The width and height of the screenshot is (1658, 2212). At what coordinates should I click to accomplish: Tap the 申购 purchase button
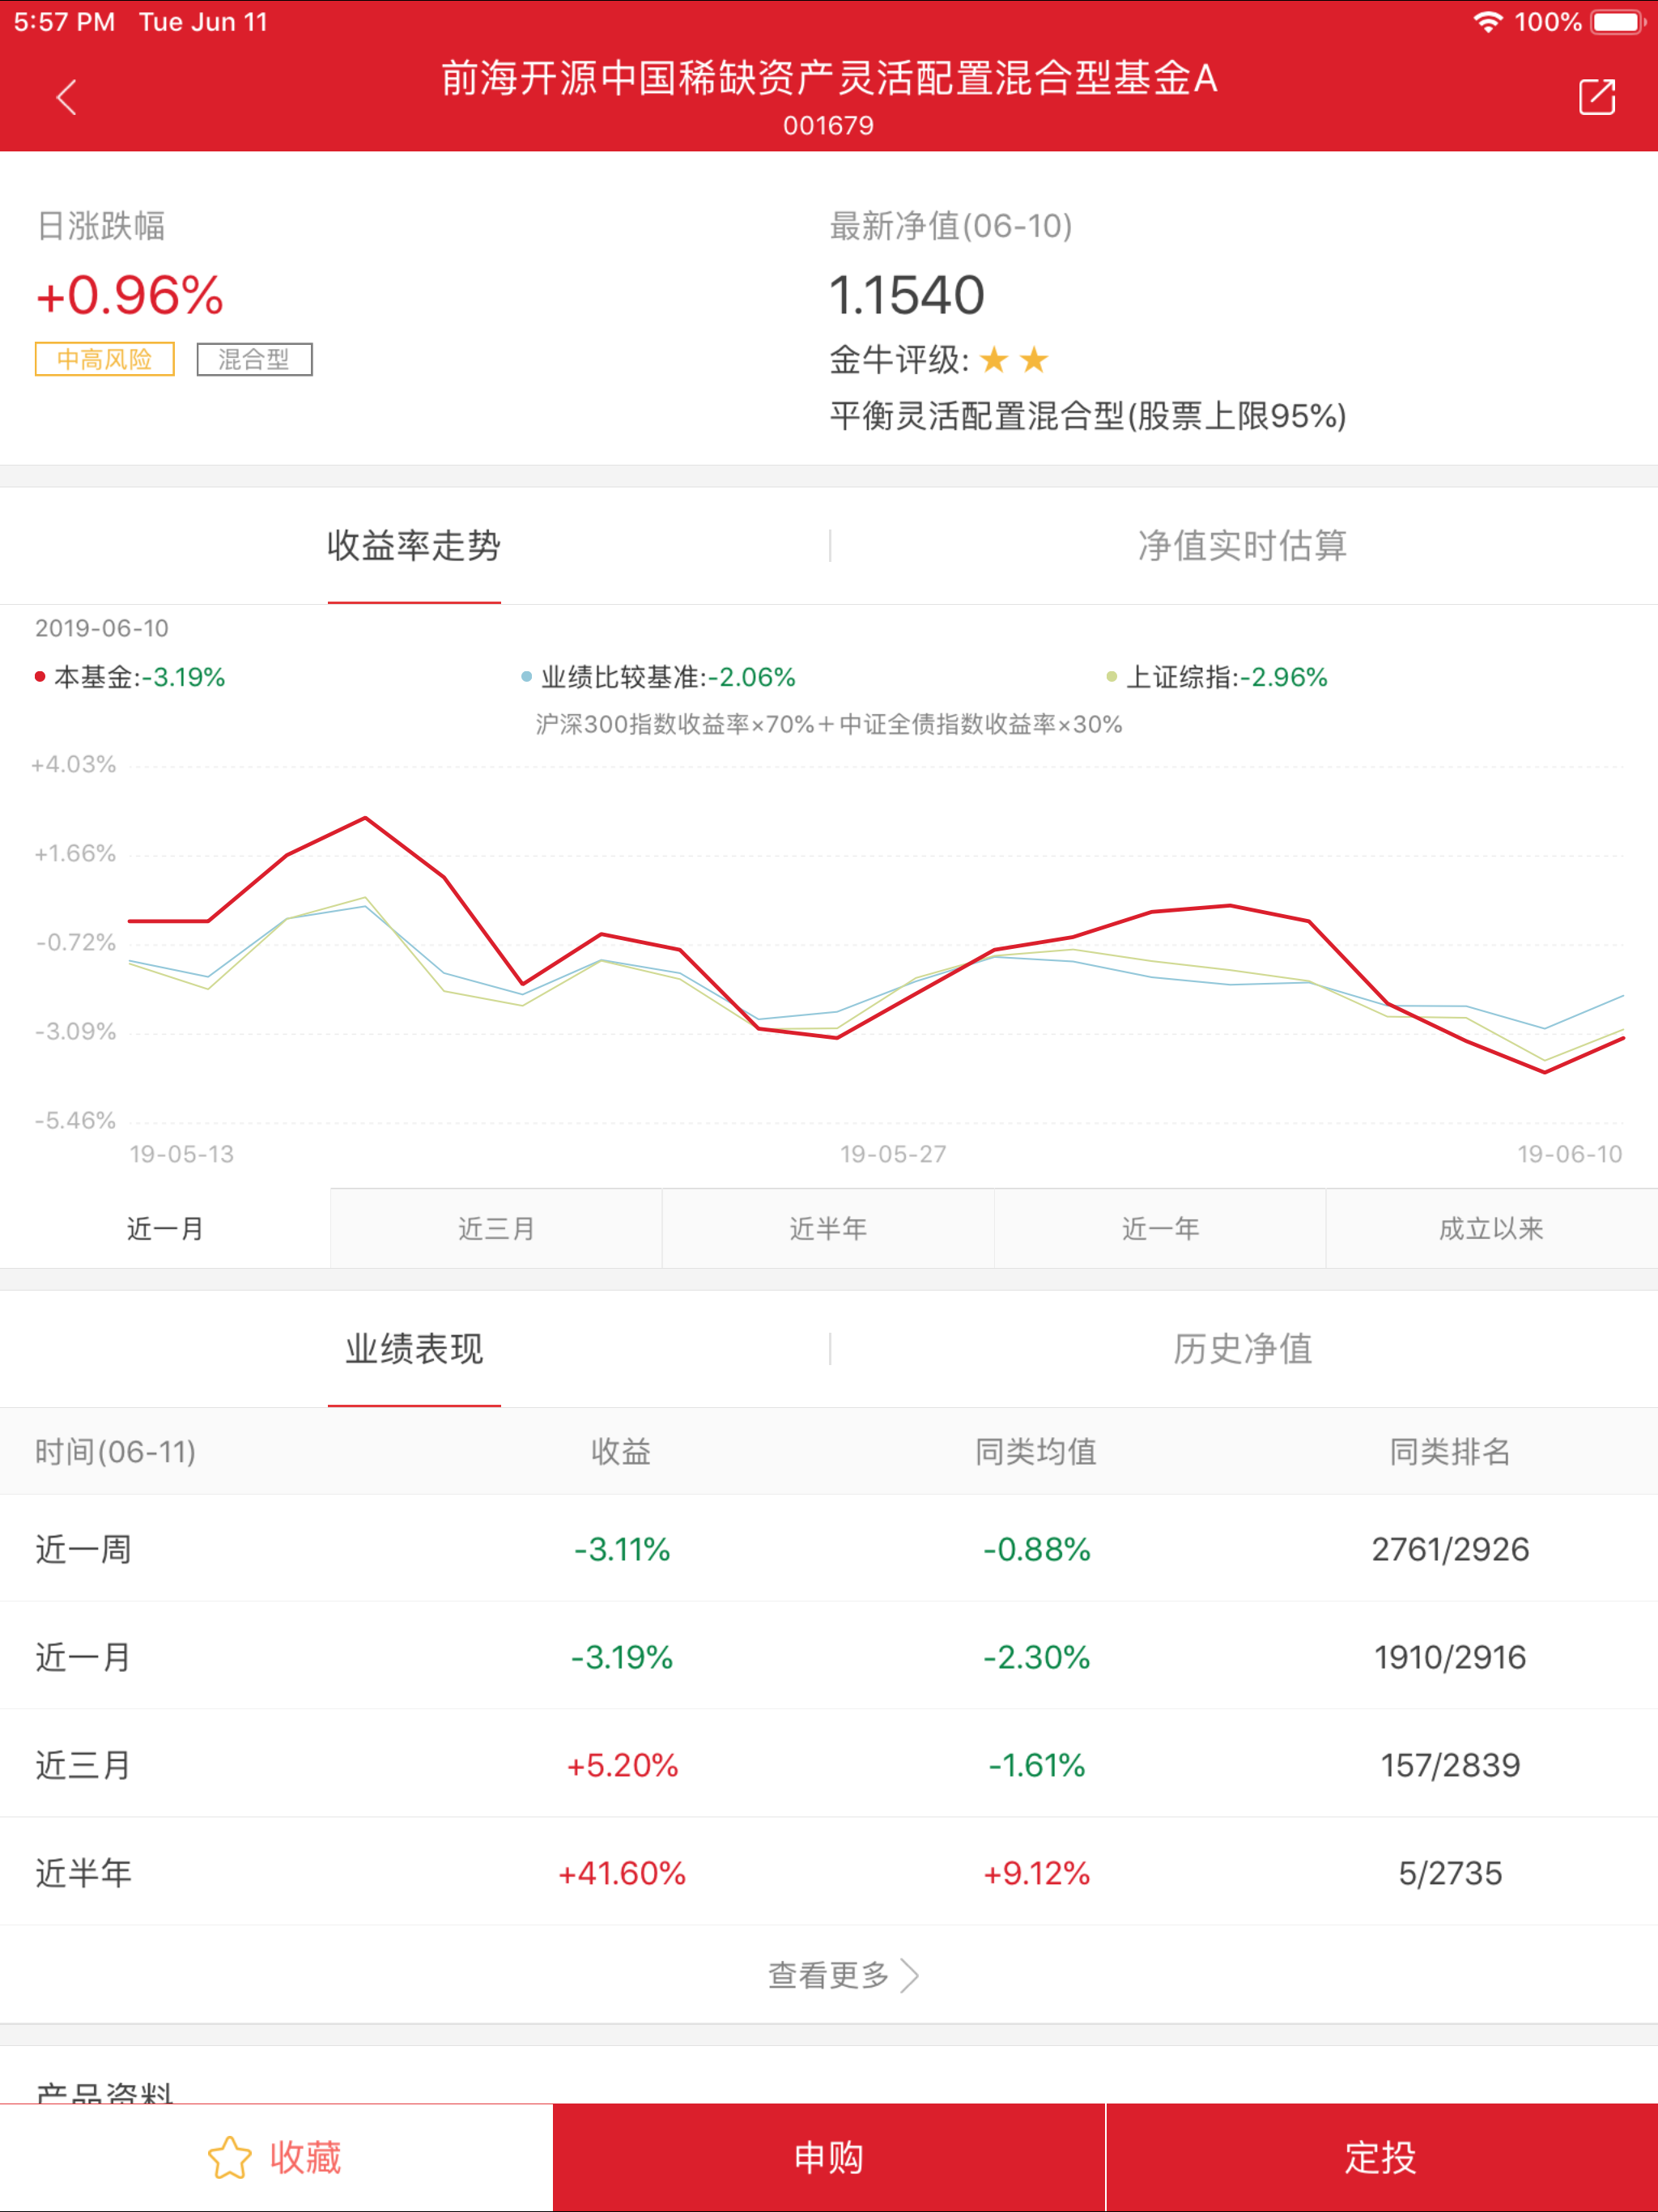(x=829, y=2157)
